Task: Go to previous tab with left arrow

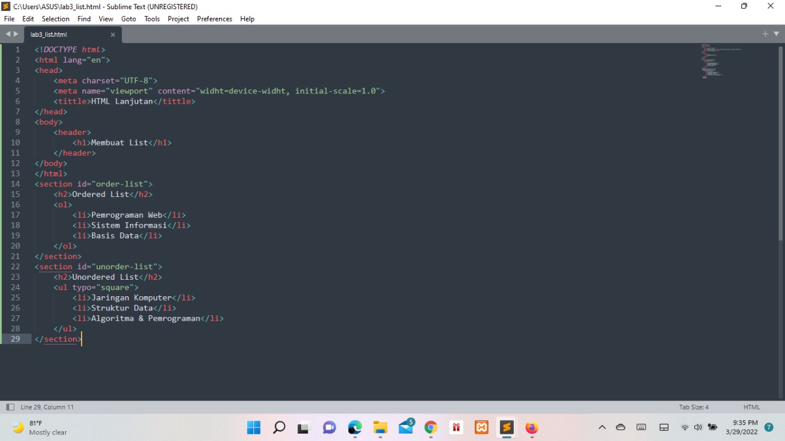Action: tap(8, 34)
